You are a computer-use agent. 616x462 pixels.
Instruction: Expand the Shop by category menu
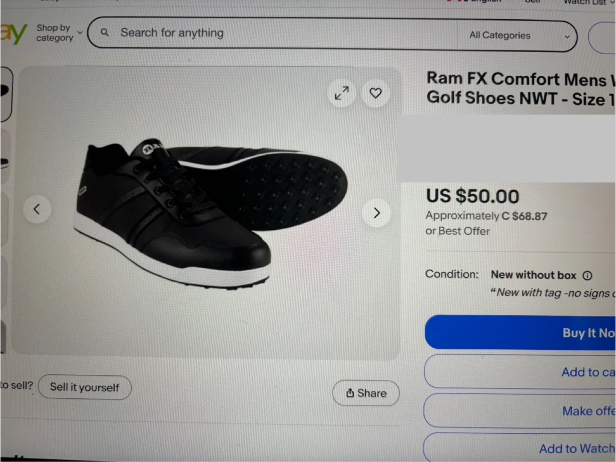[x=59, y=33]
